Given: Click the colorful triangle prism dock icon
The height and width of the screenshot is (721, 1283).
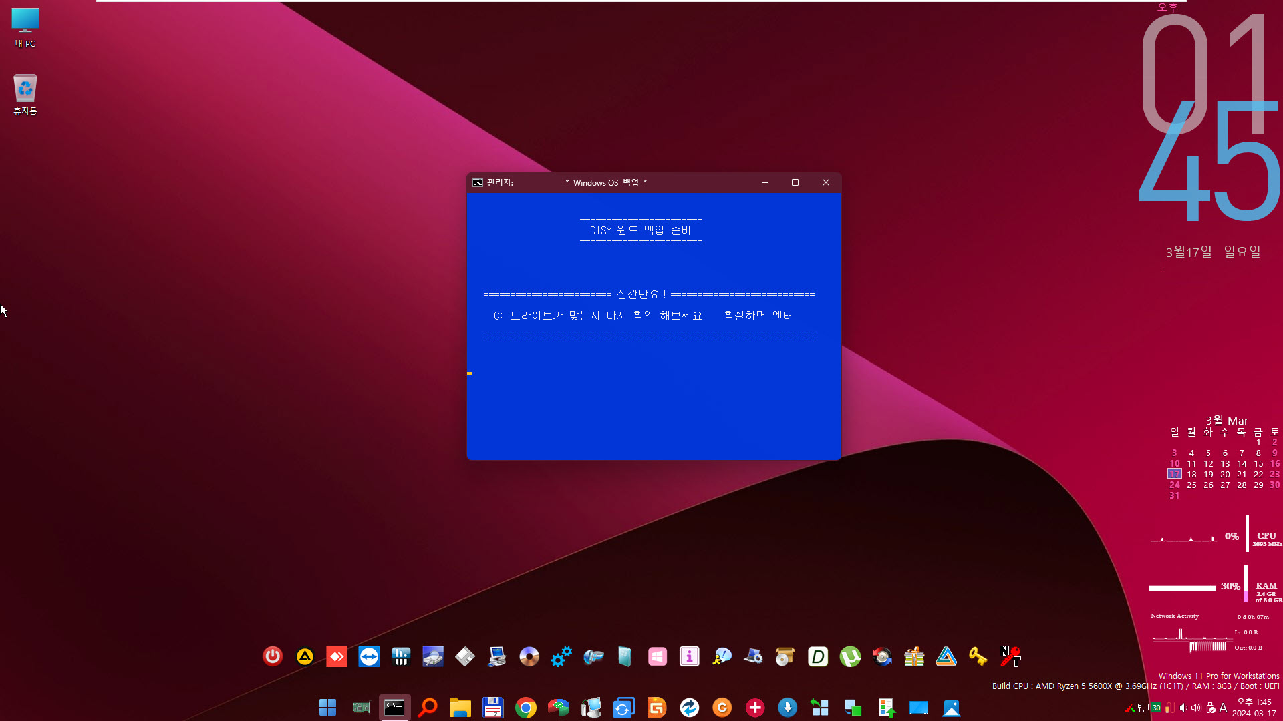Looking at the screenshot, I should point(946,656).
